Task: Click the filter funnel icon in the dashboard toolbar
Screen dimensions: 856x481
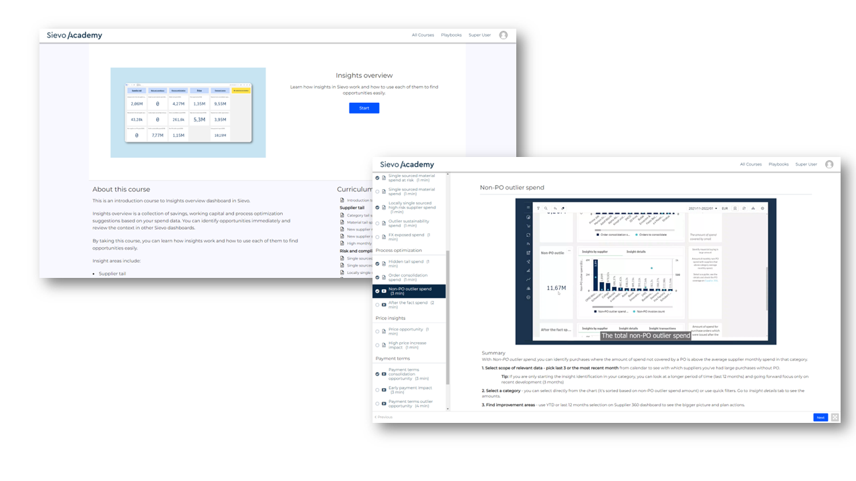Action: click(538, 208)
